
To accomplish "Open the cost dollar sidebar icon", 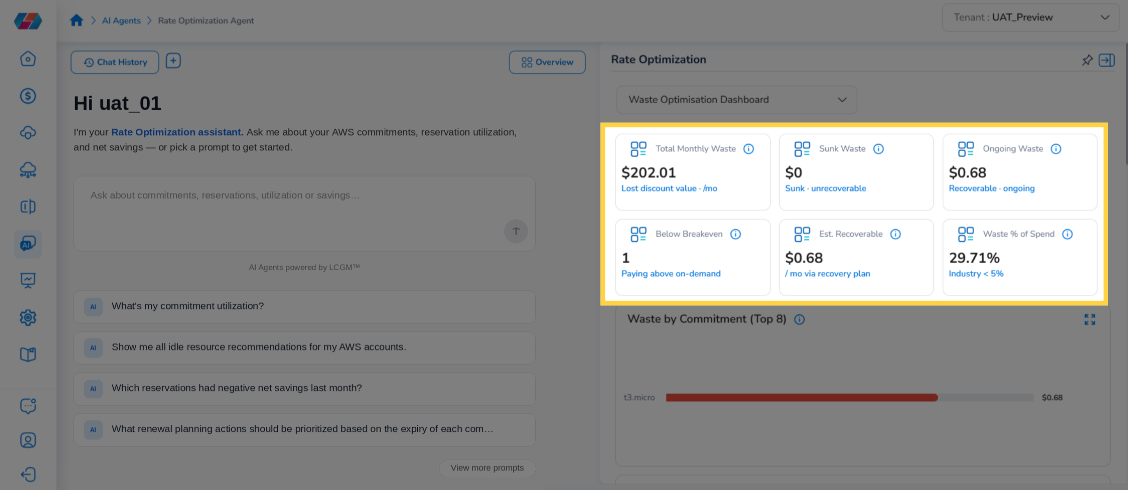I will tap(28, 96).
